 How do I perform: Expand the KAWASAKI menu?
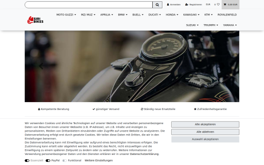coord(191,15)
